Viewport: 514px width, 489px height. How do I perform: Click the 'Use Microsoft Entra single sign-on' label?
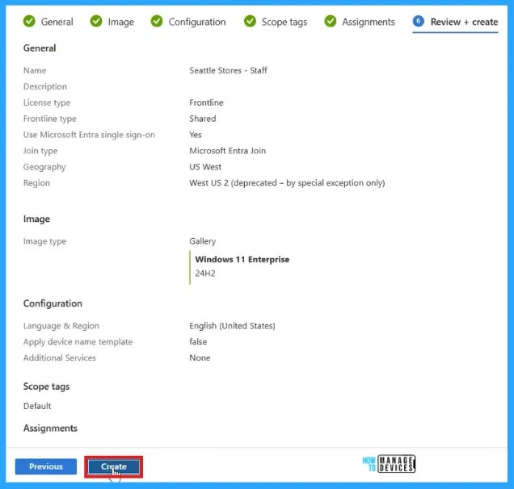[x=89, y=135]
